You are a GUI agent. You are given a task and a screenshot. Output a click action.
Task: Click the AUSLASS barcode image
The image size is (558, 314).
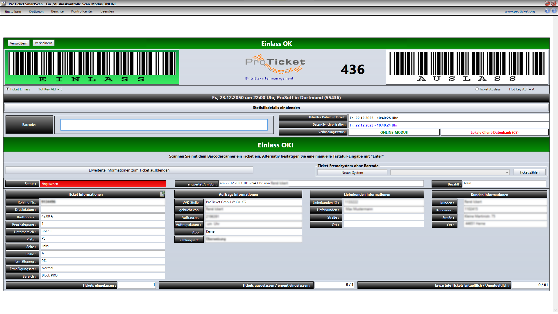pyautogui.click(x=467, y=67)
